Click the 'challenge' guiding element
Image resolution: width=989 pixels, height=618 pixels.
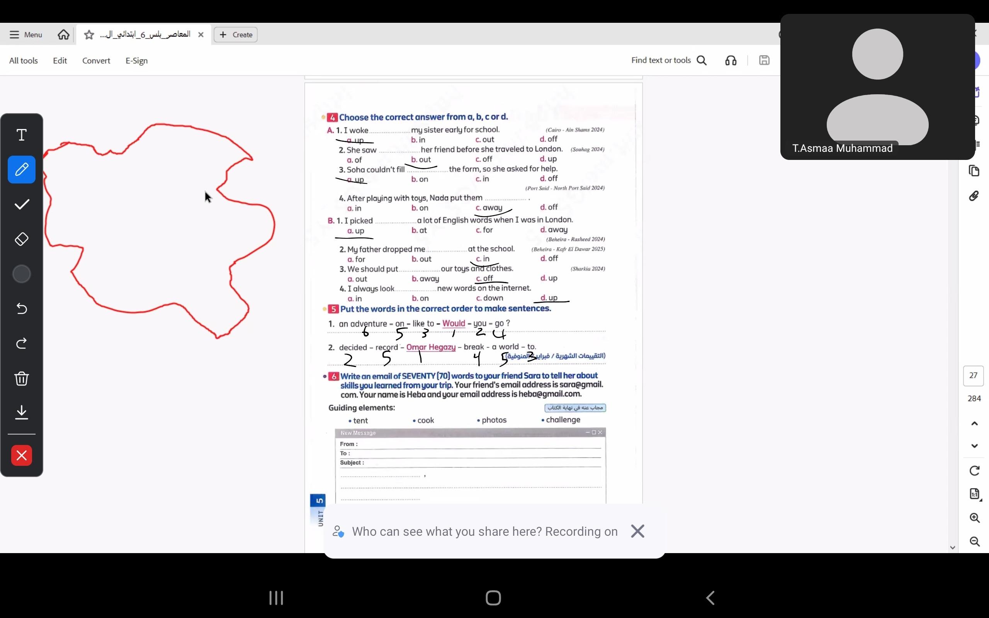click(561, 420)
